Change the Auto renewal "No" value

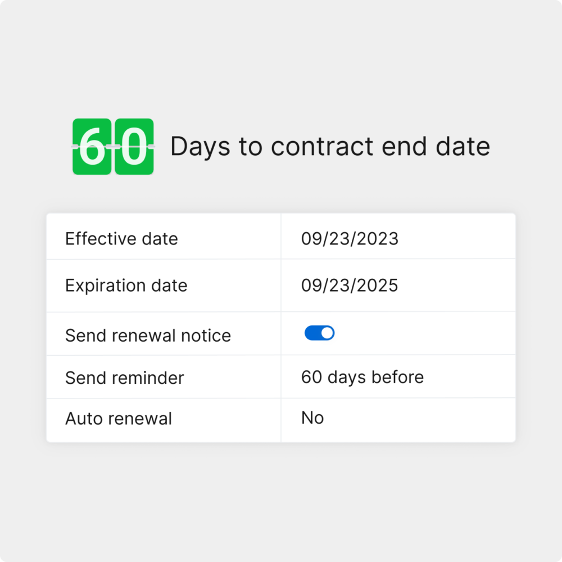[x=312, y=418]
